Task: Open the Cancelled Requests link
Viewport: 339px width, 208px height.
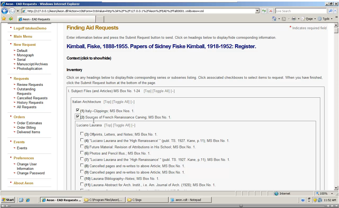Action: pyautogui.click(x=32, y=98)
